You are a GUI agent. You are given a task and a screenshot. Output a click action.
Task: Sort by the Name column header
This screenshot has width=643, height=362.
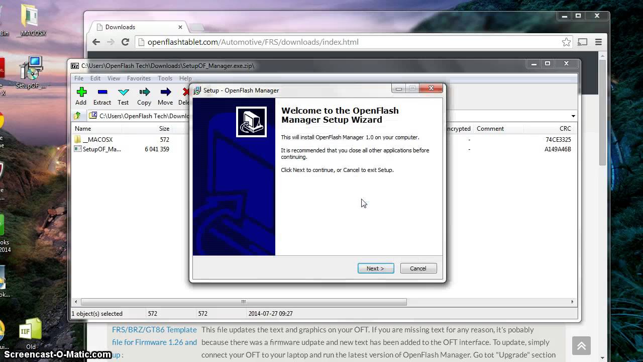click(x=83, y=129)
